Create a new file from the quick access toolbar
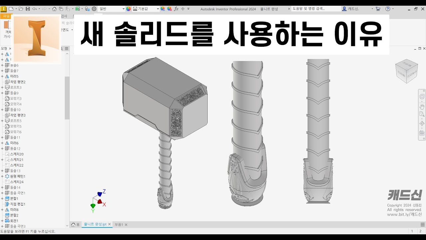This screenshot has width=426, height=240. [11, 9]
